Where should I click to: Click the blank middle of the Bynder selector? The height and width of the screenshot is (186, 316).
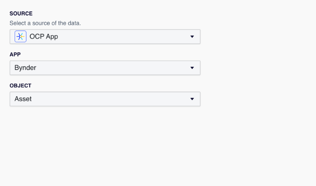113,68
